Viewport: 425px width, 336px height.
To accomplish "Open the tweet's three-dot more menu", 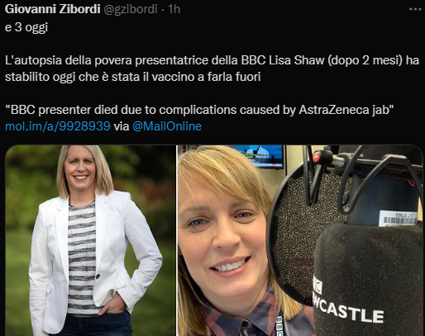I will coord(415,9).
